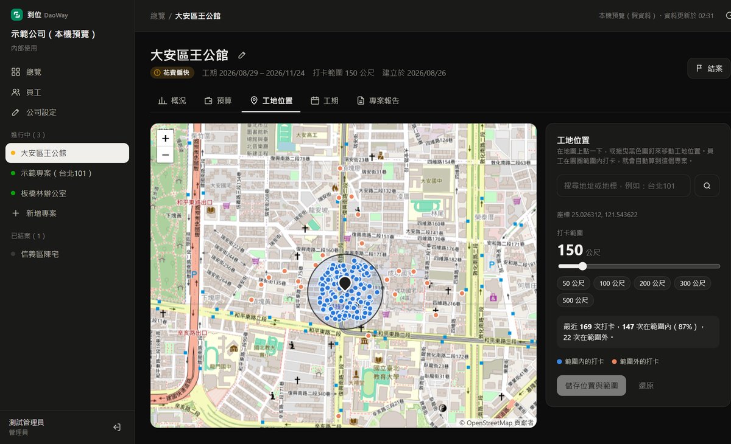Set range to 500 公尺

point(575,300)
